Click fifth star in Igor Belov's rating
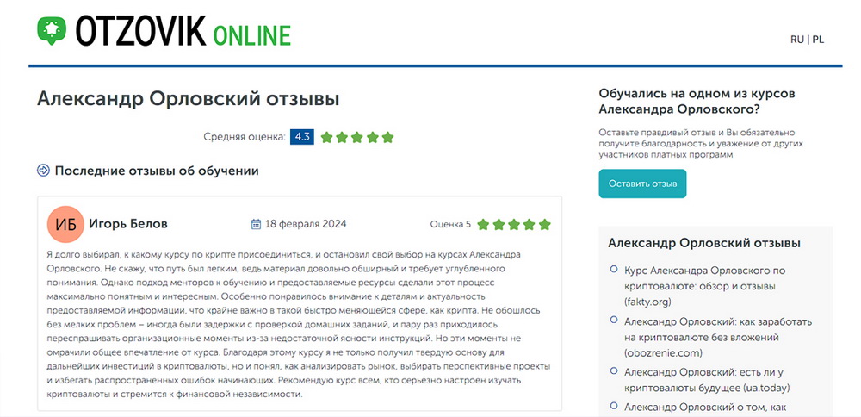This screenshot has height=417, width=861. (x=544, y=225)
